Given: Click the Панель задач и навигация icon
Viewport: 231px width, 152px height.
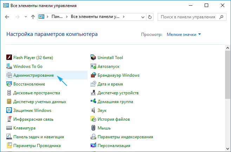Looking at the screenshot, I should tap(9, 137).
